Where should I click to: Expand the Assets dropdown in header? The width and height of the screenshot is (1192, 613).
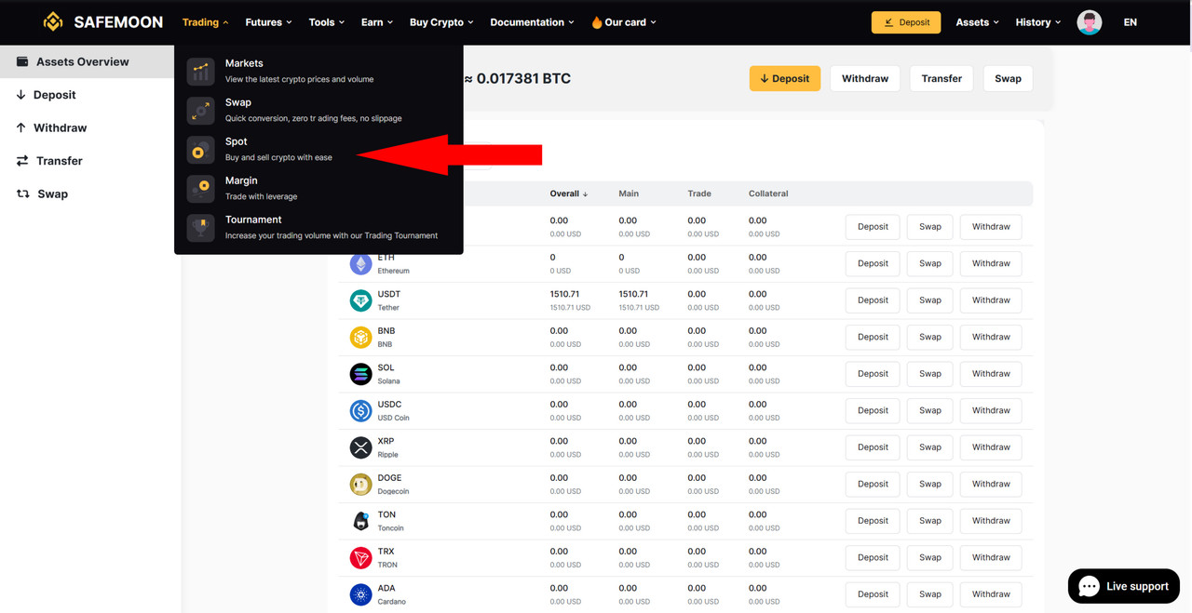(977, 22)
